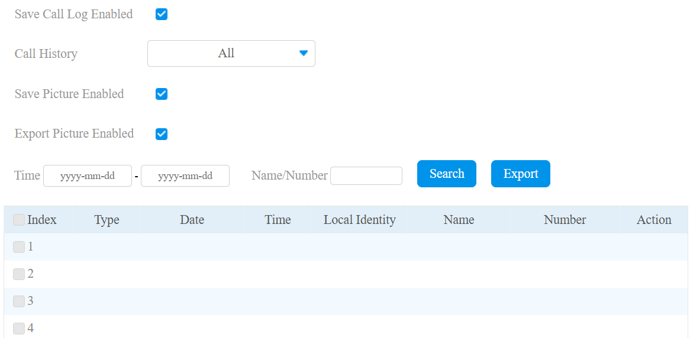Click the Search button
690x338 pixels.
click(x=447, y=174)
